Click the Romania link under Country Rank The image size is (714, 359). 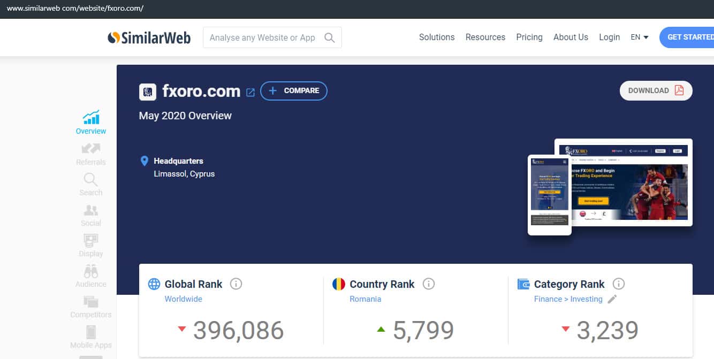tap(366, 299)
